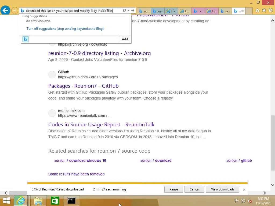Click View downloads button
This screenshot has width=275, height=206.
tap(222, 189)
